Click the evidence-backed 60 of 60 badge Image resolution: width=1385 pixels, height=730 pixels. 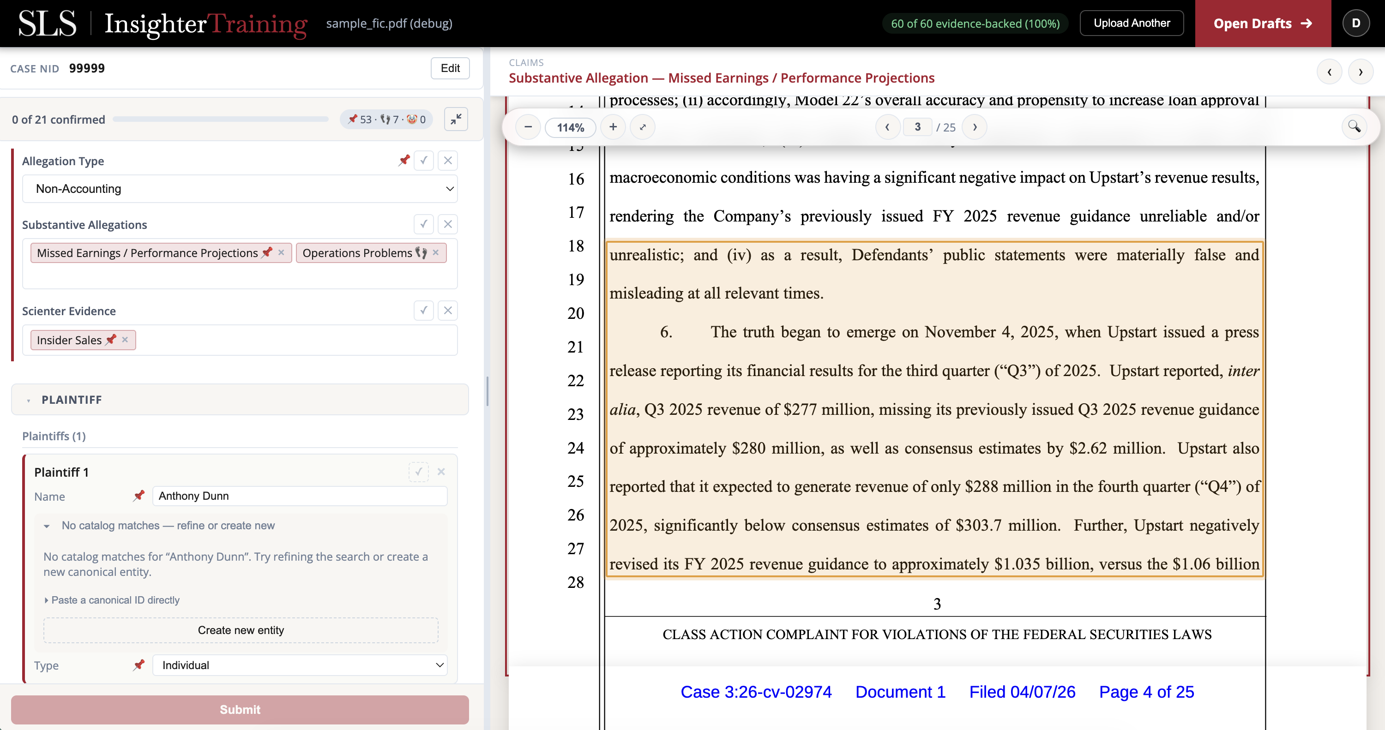tap(976, 24)
